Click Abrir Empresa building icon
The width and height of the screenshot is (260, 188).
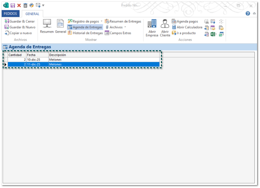tap(152, 28)
